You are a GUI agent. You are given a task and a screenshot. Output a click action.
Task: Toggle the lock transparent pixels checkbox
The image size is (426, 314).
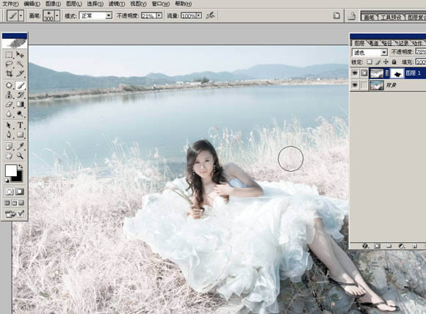pyautogui.click(x=369, y=62)
